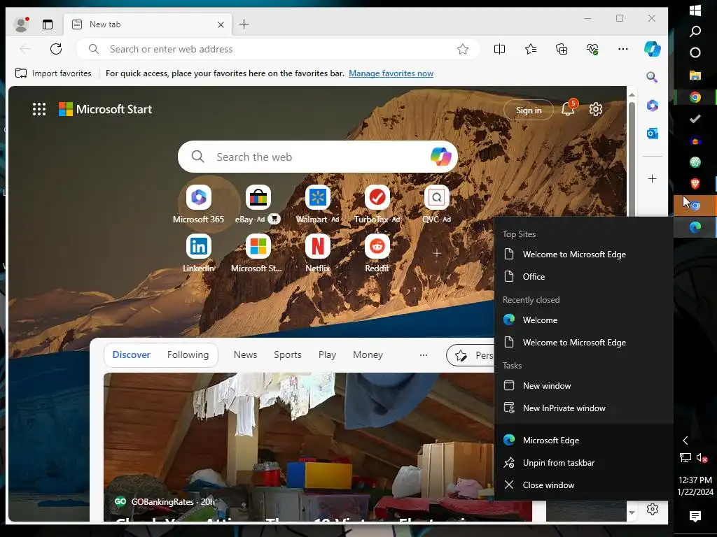The image size is (717, 537).
Task: Open the Edge profile avatar icon
Action: click(21, 24)
